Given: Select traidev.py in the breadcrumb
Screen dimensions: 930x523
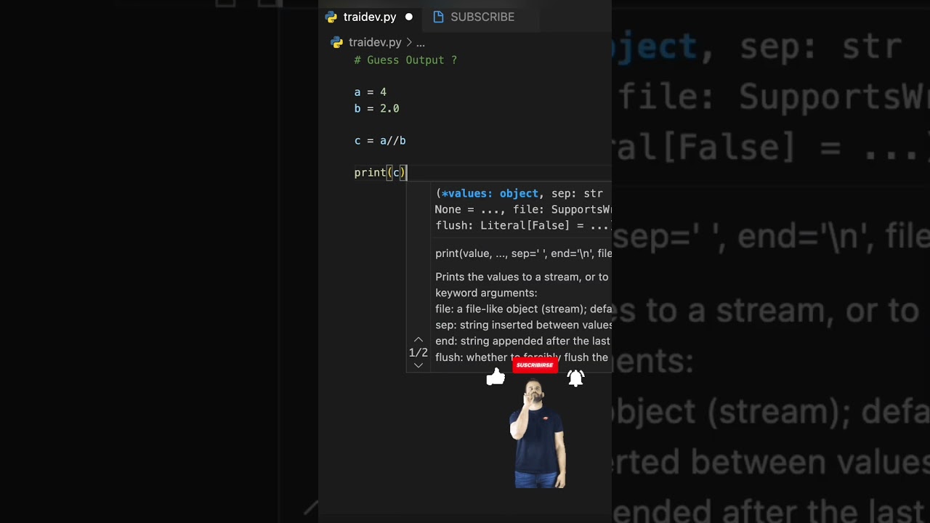Looking at the screenshot, I should tap(375, 42).
